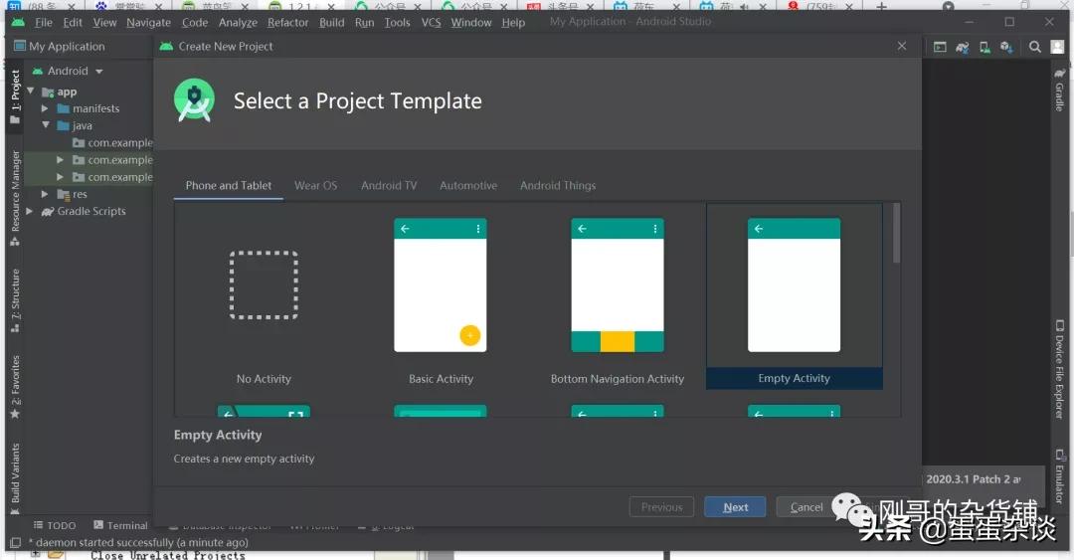Click the Search Everywhere magnifier icon
1074x560 pixels.
point(1034,47)
